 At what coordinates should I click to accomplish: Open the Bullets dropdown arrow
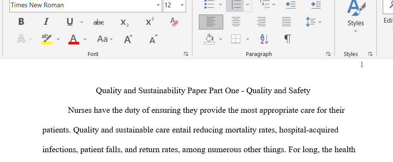click(221, 5)
